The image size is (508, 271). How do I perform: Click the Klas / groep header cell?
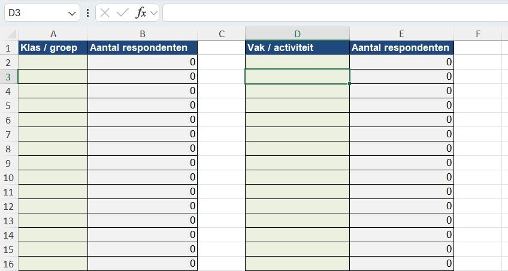click(53, 47)
